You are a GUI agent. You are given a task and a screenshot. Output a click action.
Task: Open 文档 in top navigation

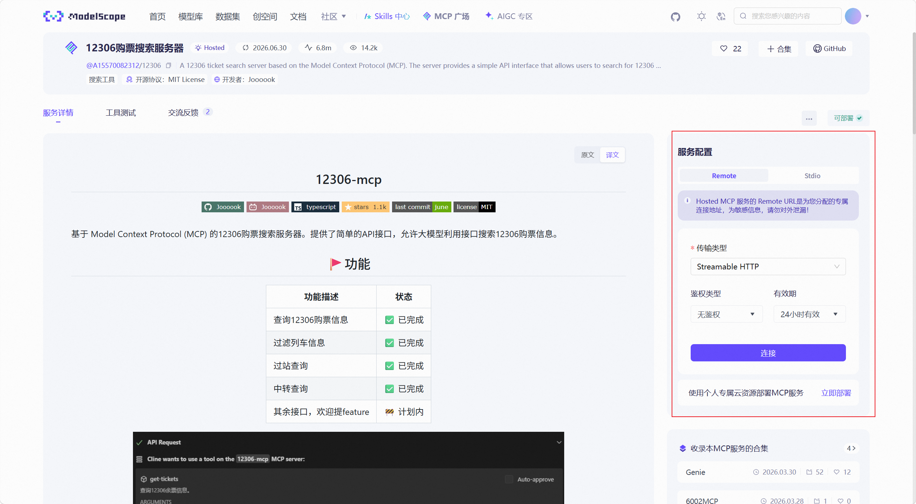coord(298,17)
